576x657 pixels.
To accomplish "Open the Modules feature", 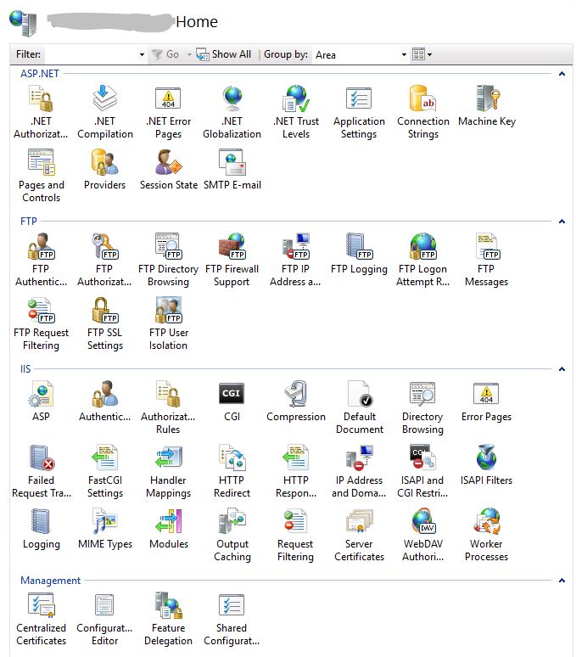I will (168, 529).
